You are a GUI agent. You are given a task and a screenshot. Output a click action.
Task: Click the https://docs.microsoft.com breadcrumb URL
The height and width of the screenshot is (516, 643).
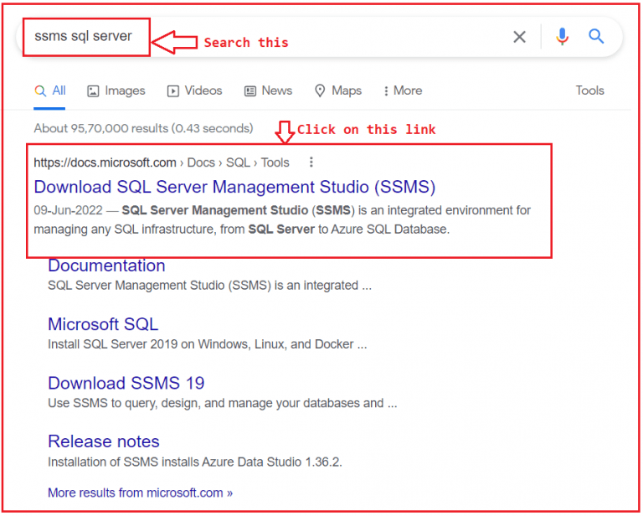coord(162,163)
